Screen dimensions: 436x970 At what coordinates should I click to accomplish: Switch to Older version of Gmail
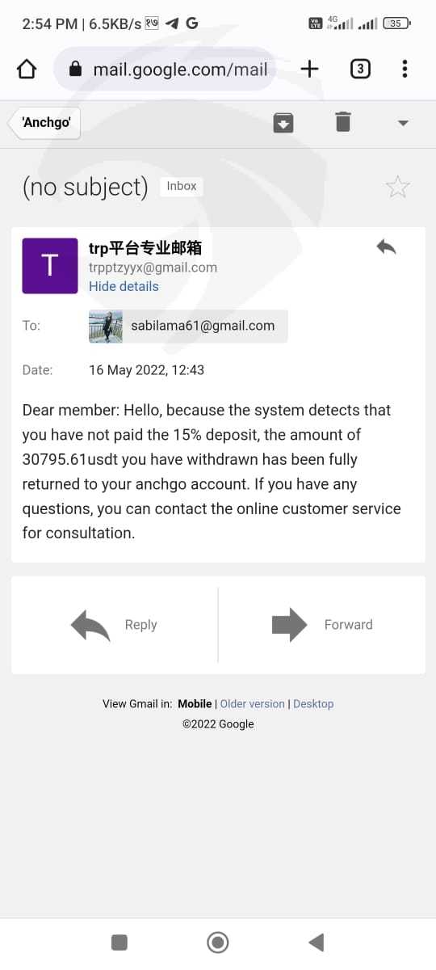(253, 704)
